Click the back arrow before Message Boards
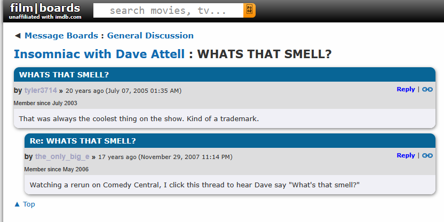 (18, 36)
